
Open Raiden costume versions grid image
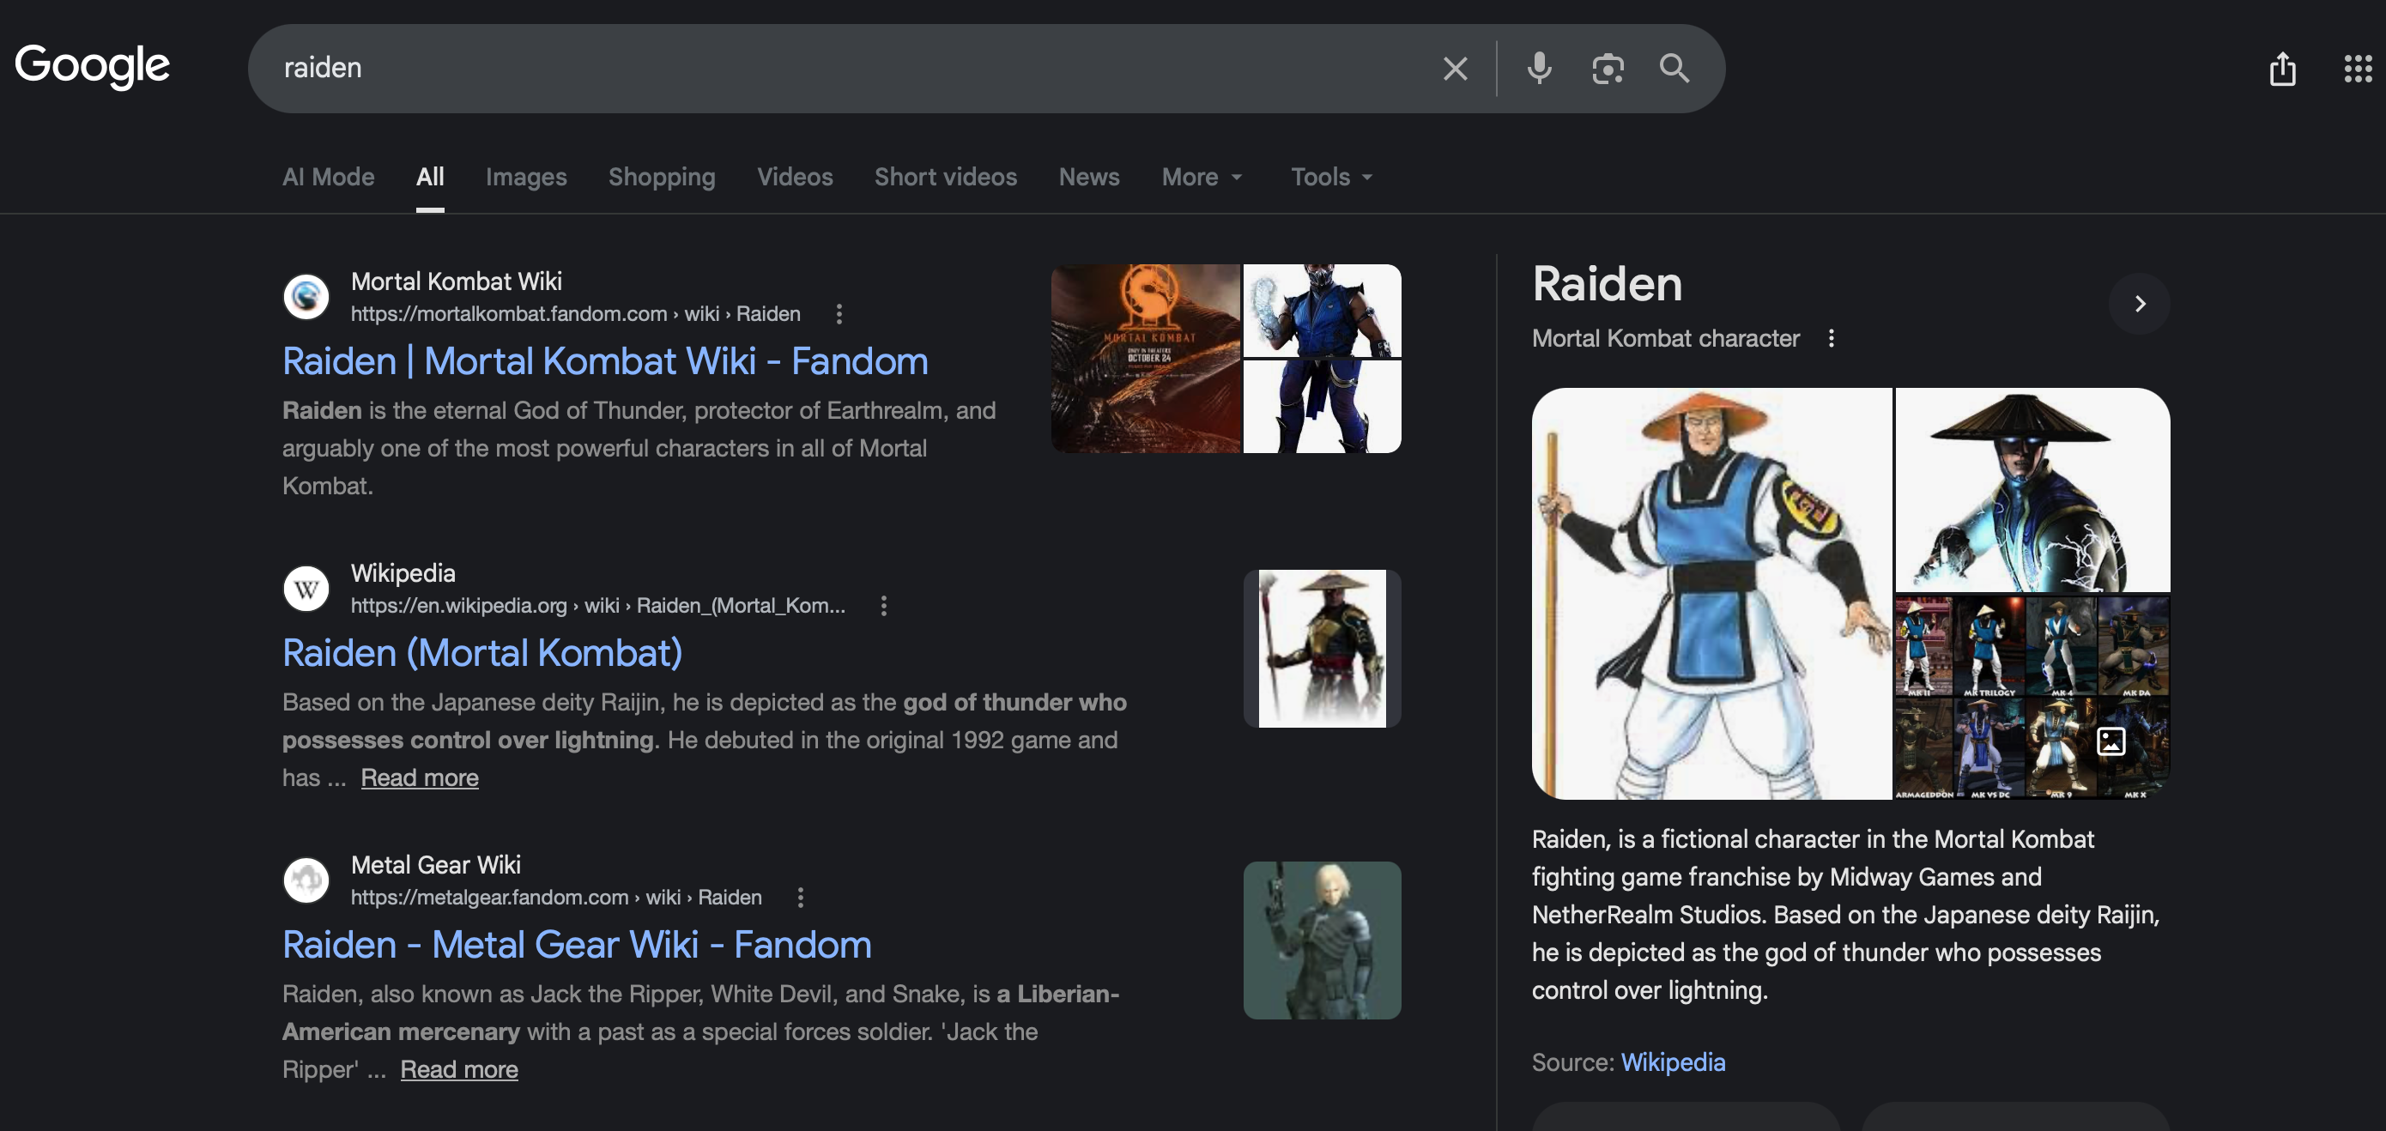pos(2033,698)
